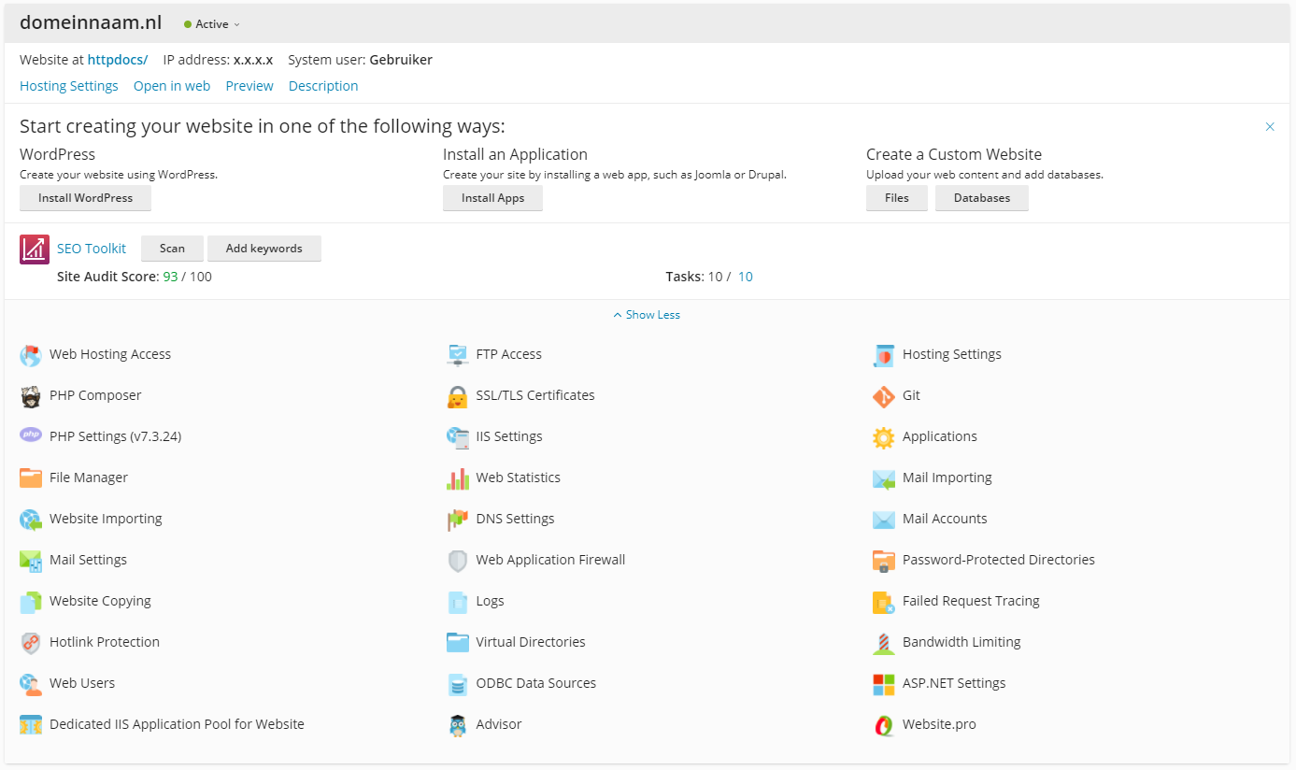Click the Website.pro icon
The image size is (1296, 770).
click(883, 725)
